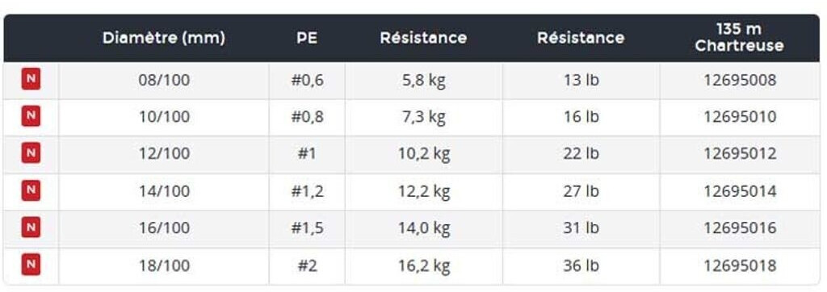Image resolution: width=827 pixels, height=292 pixels.
Task: Select the 5,8 kg resistance cell
Action: point(423,81)
